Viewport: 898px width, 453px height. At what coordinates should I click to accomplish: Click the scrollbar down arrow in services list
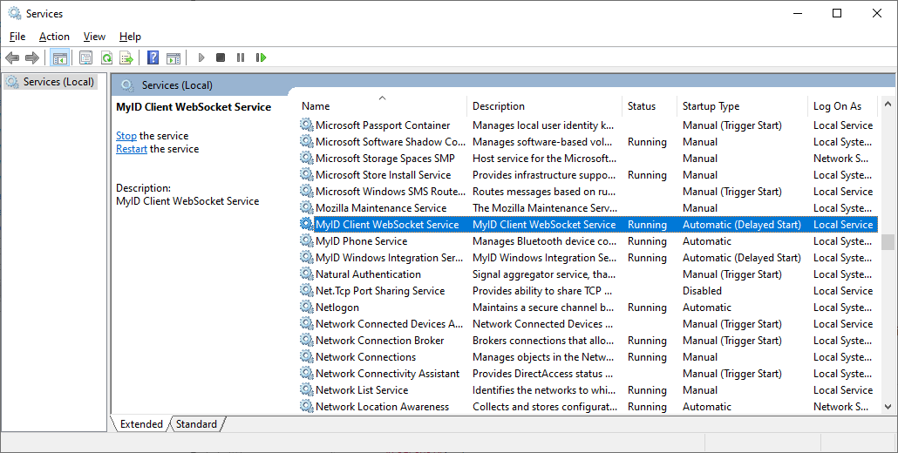pyautogui.click(x=888, y=407)
